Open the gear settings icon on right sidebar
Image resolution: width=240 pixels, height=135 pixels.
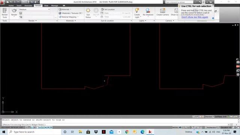tap(238, 74)
